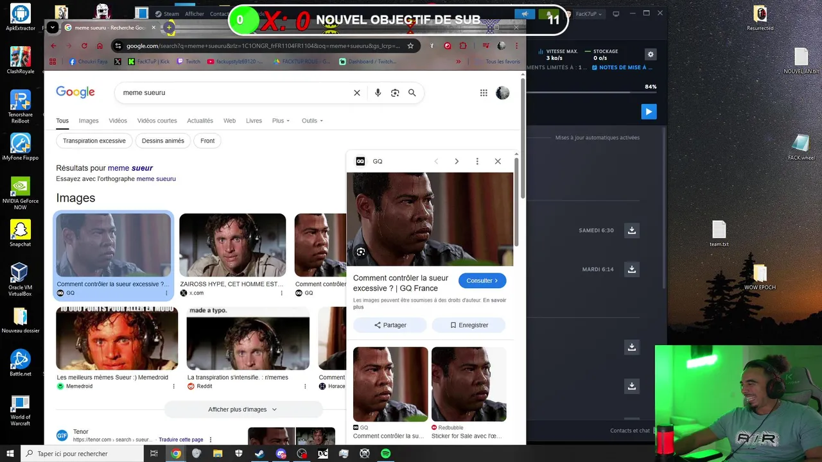This screenshot has height=462, width=822.
Task: Open options for the x.com image result
Action: tap(281, 293)
